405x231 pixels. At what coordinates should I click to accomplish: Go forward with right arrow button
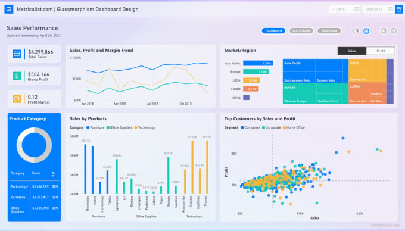(x=394, y=31)
